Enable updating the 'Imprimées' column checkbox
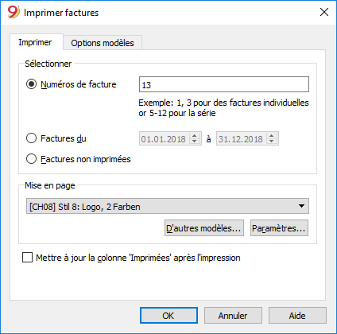337x334 pixels. point(27,258)
